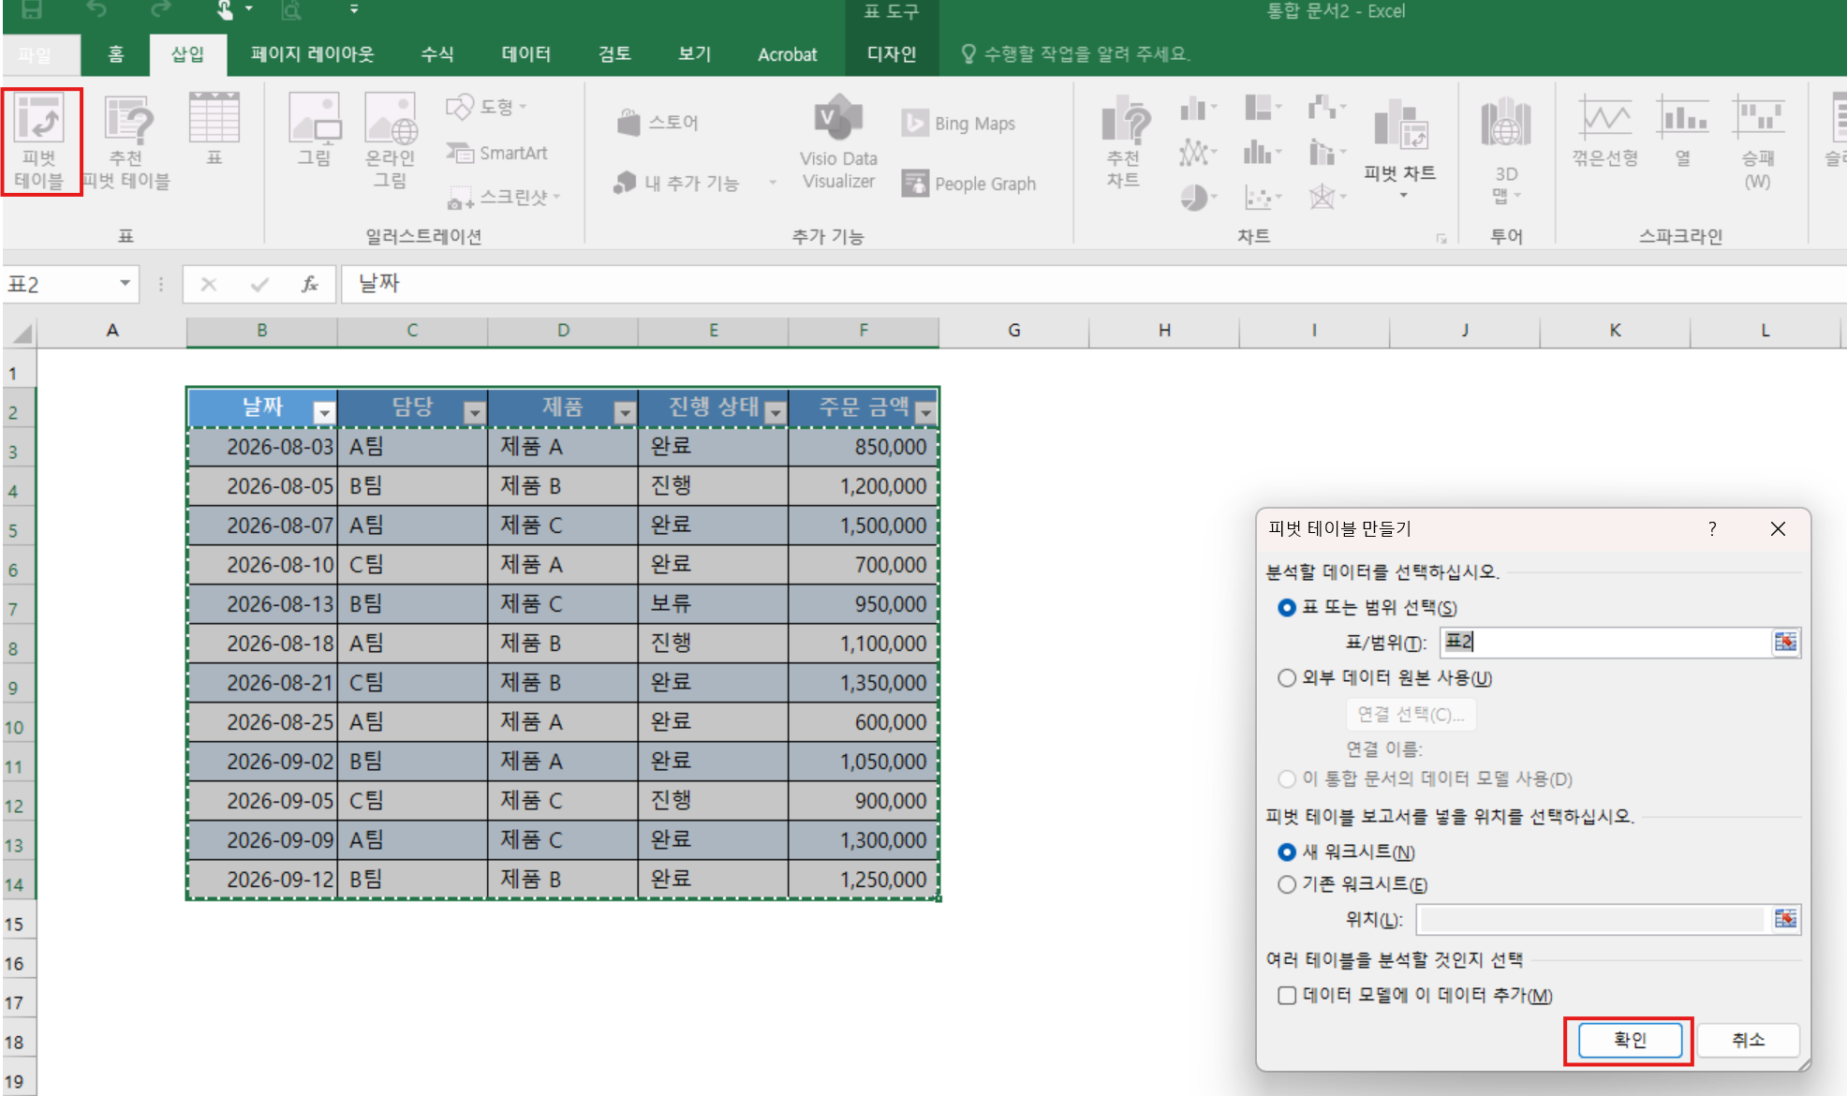Click 취소 button in dialog
Screen dimensions: 1847x1096
coord(1748,1040)
